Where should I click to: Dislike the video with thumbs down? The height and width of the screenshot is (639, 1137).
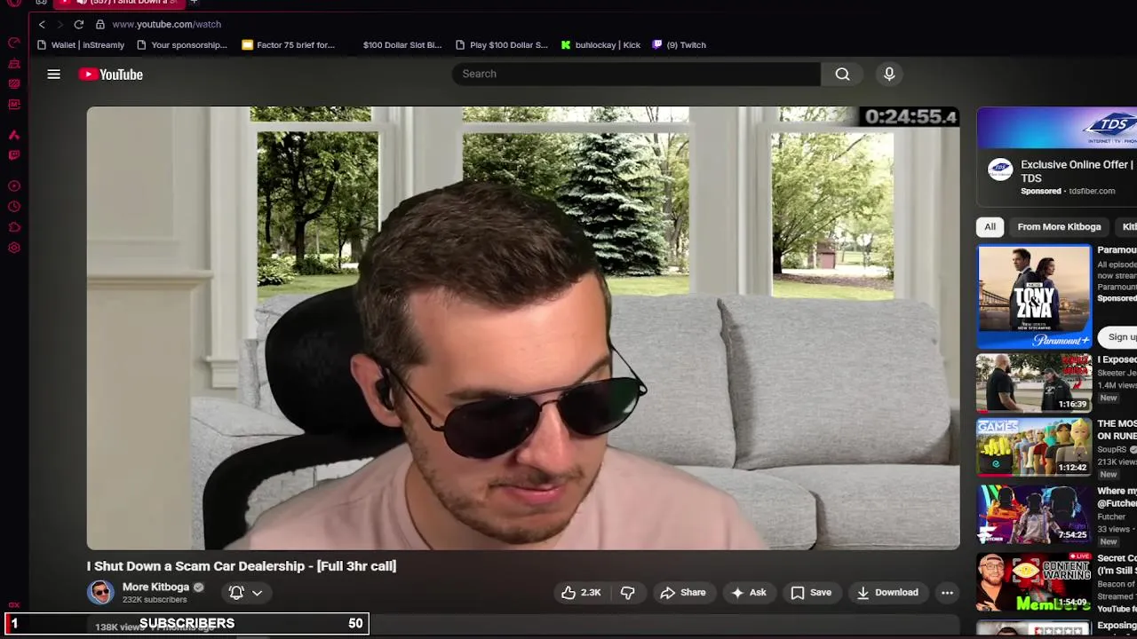coord(627,593)
